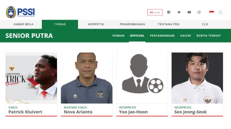Select the Indonesian flag language icon
231x129 pixels.
(212, 12)
